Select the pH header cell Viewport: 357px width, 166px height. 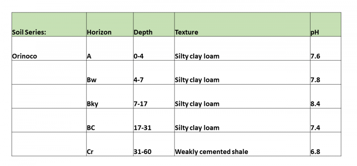click(x=326, y=24)
